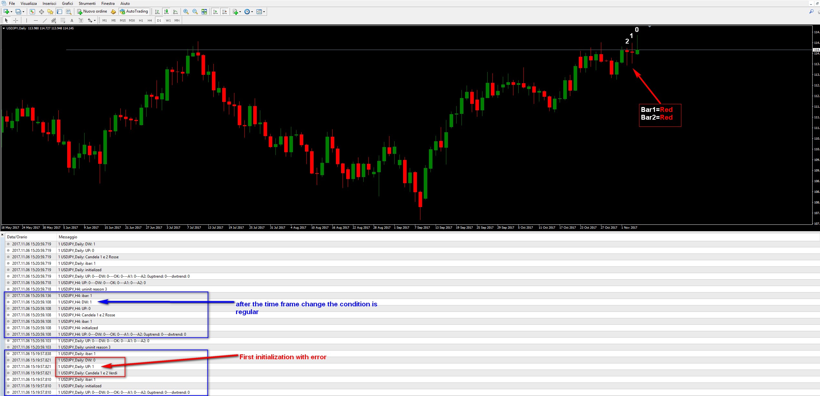
Task: Expand the Periods dropdown arrow
Action: [x=252, y=12]
